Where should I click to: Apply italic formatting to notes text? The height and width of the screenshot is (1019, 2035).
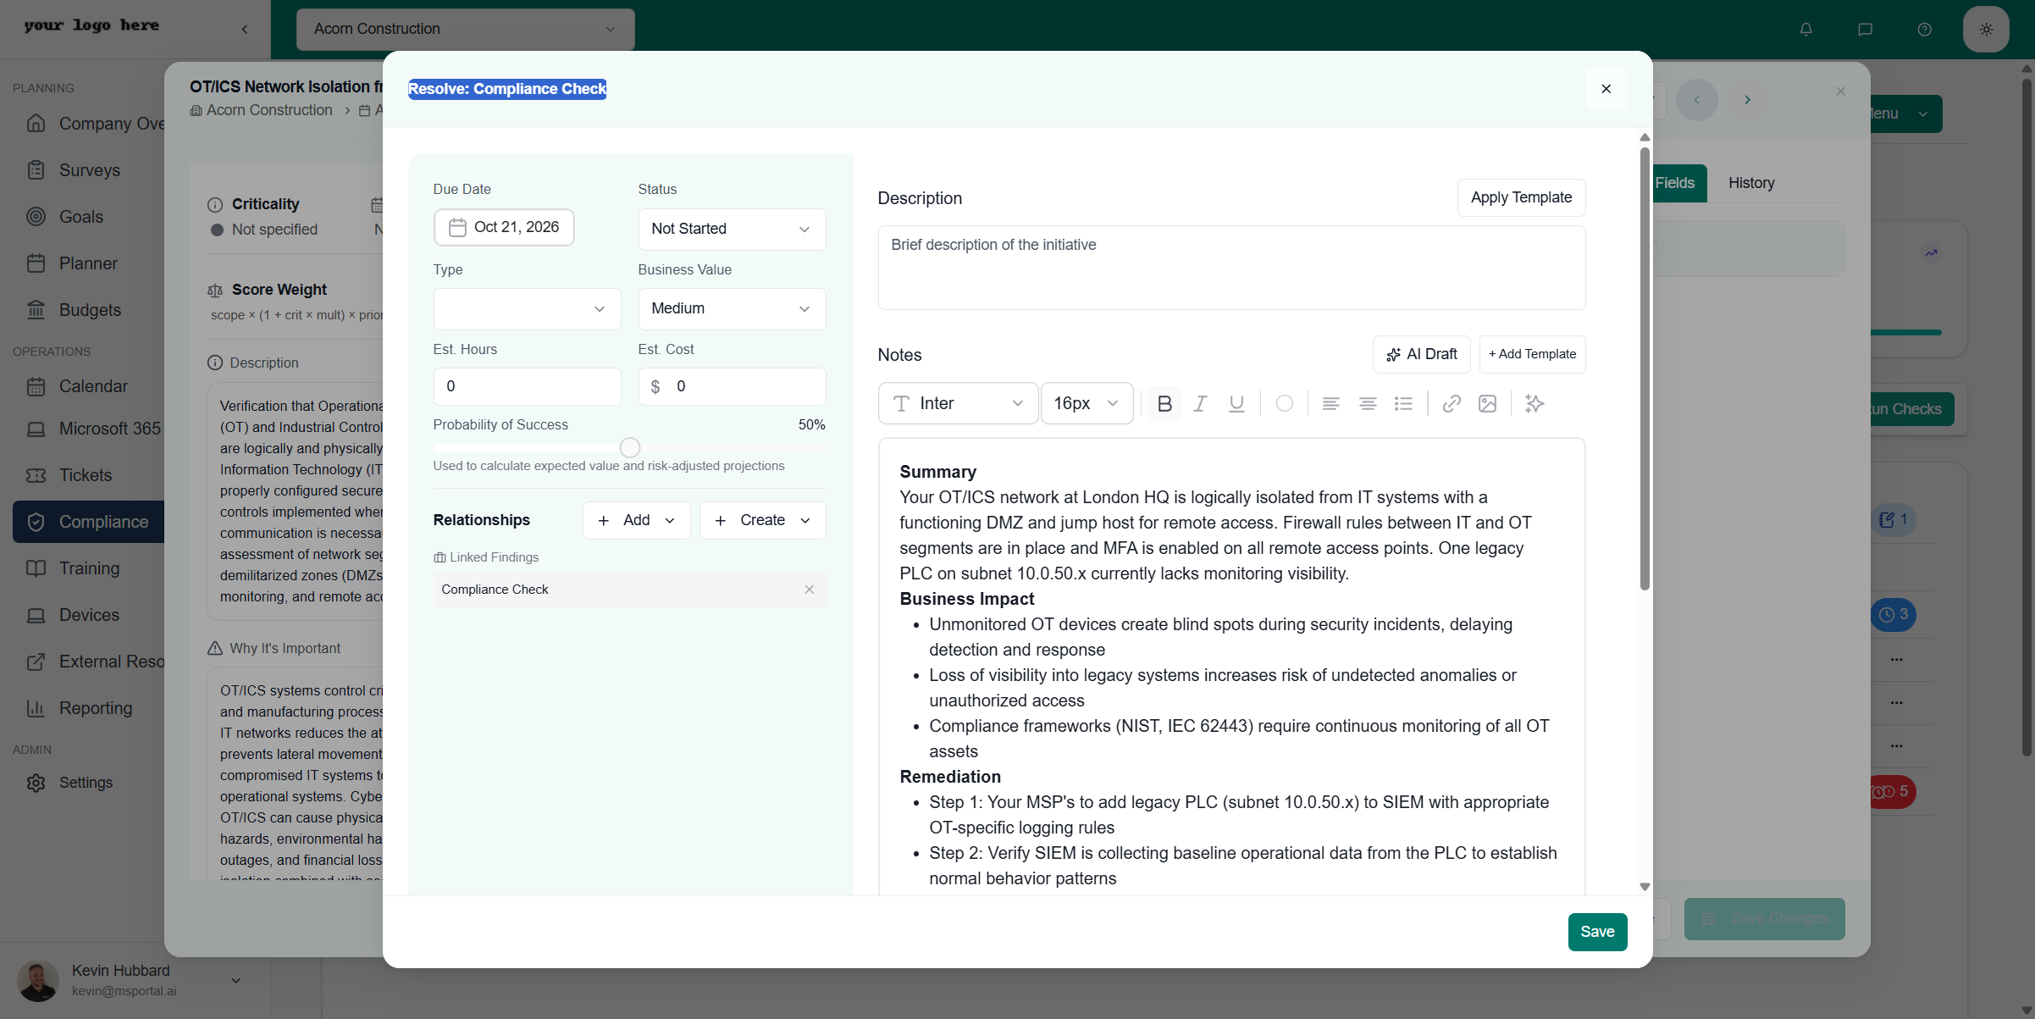point(1200,403)
